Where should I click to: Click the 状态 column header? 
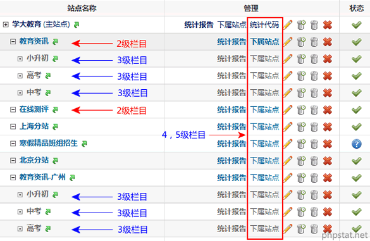click(x=356, y=8)
